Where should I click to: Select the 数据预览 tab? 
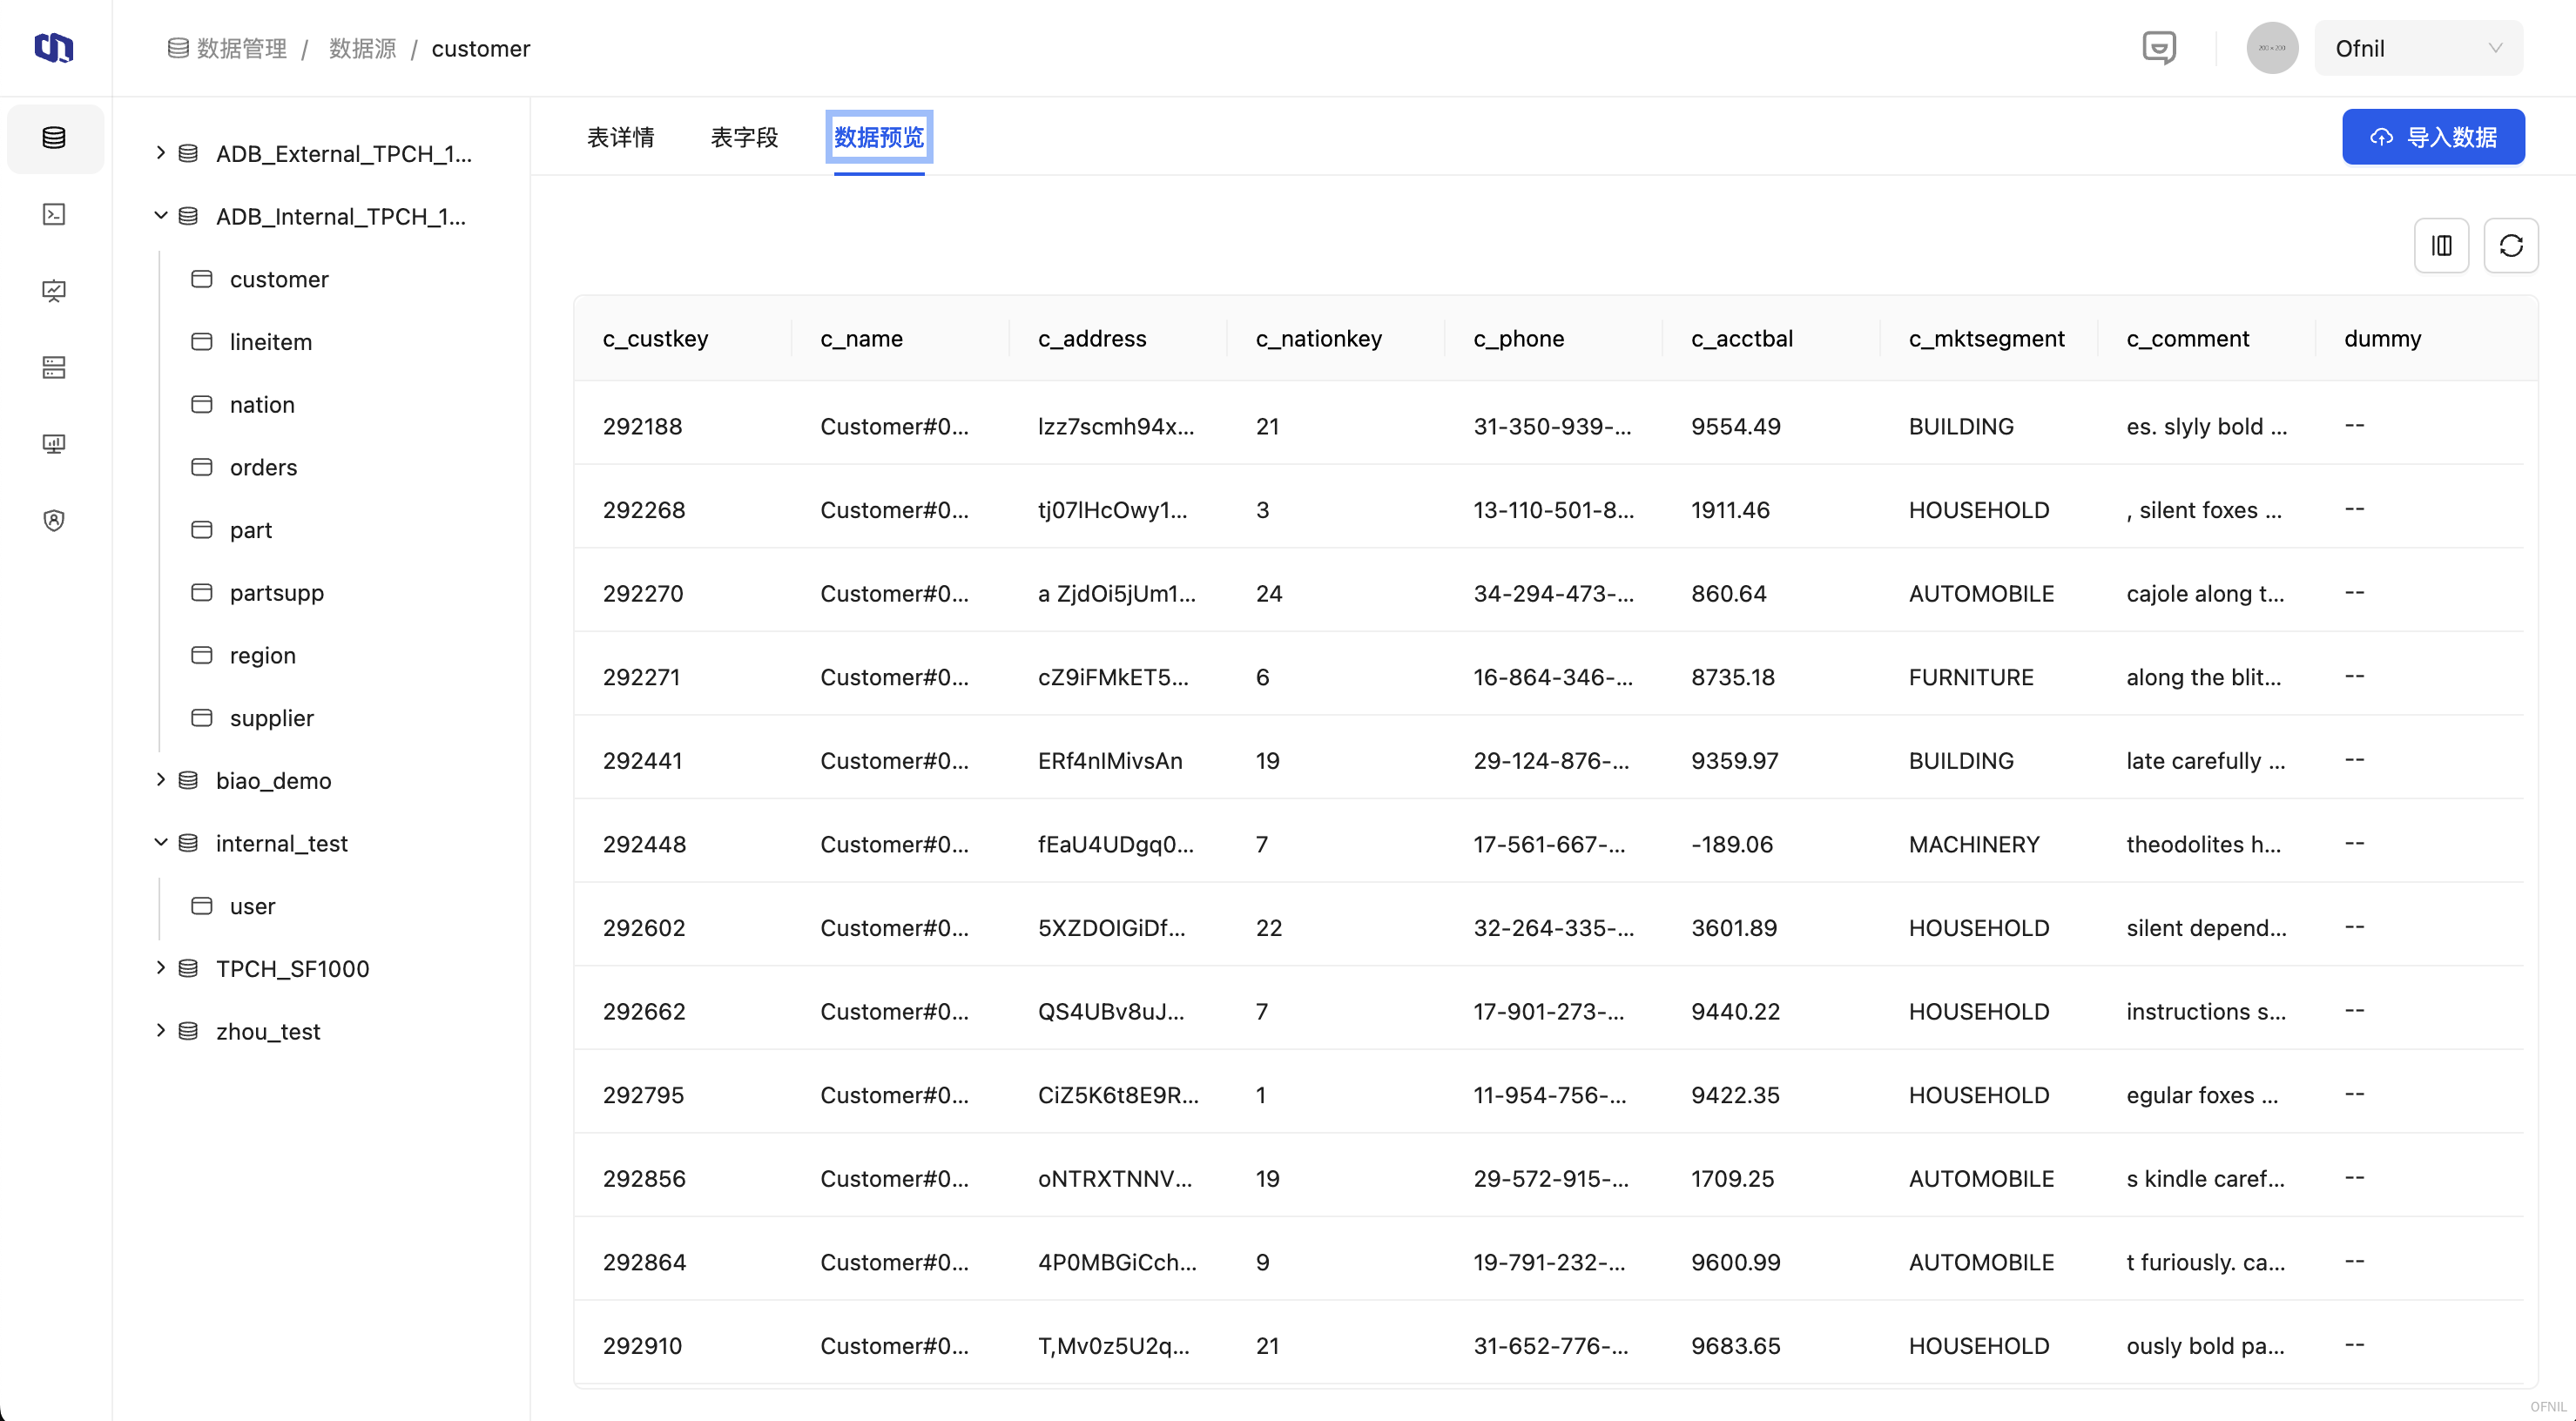[x=879, y=137]
